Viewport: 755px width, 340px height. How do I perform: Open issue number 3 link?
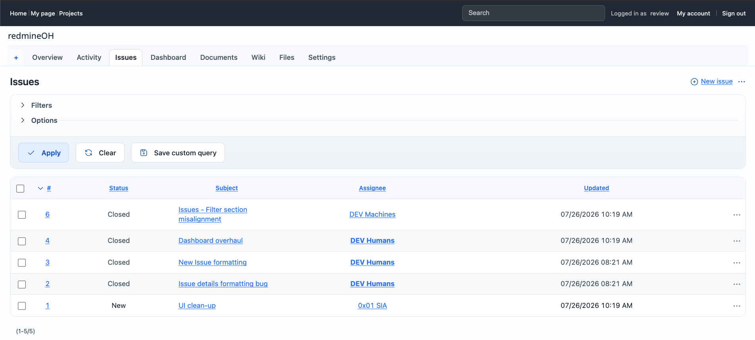47,262
